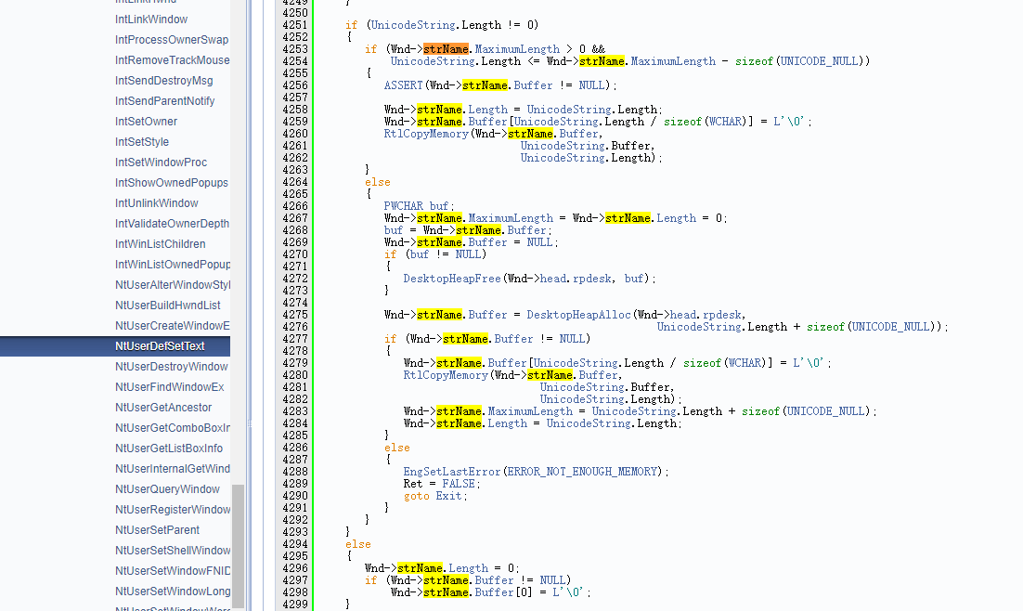Open NtUserGetComboBoxInfo entry
This screenshot has height=611, width=1023.
point(173,428)
